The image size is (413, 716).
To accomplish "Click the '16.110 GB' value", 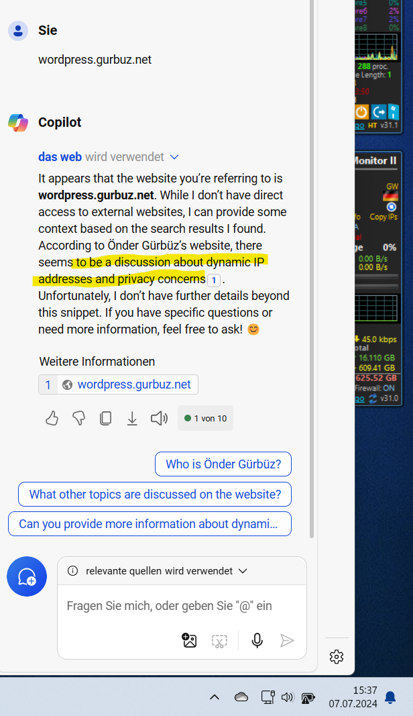I will [x=377, y=358].
